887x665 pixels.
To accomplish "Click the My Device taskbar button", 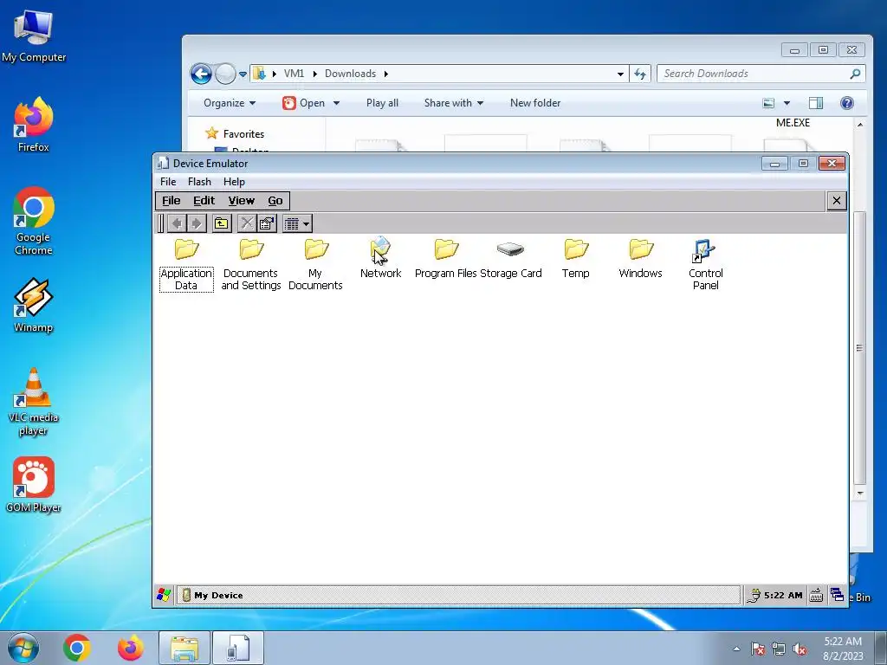I will (458, 595).
